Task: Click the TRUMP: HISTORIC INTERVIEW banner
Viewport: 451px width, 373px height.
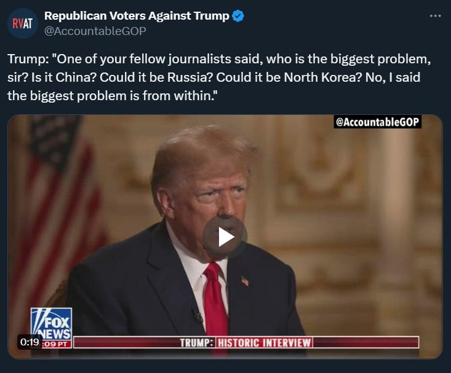Action: click(x=246, y=342)
